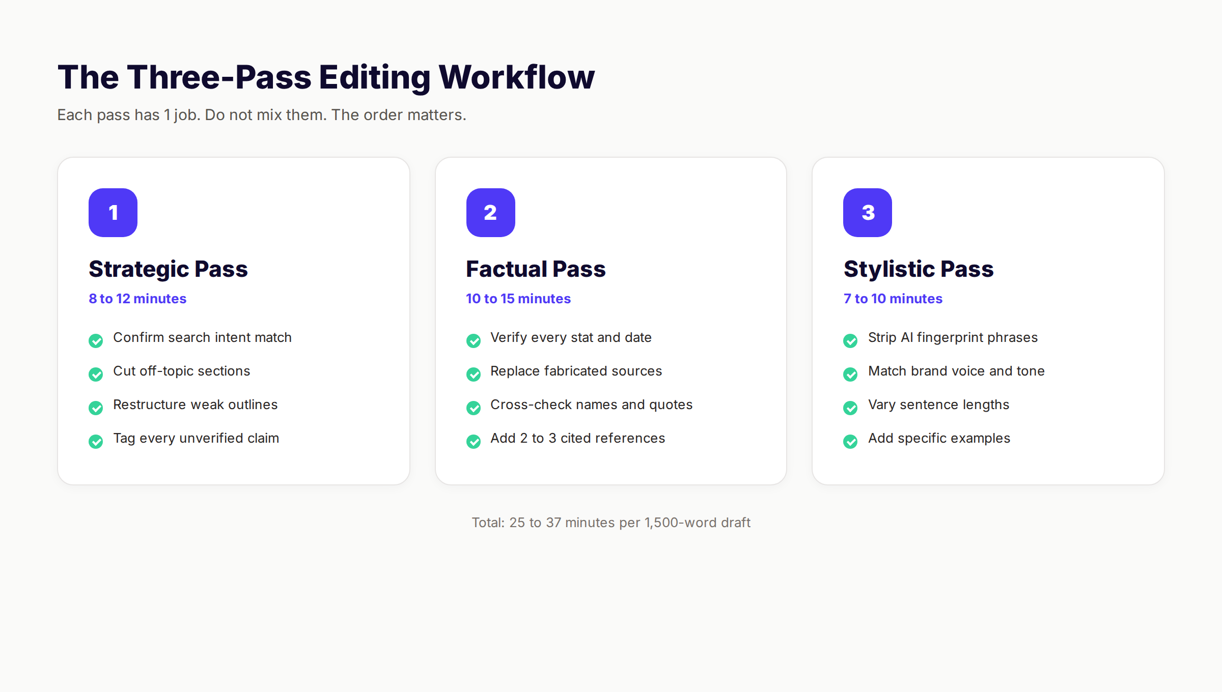Click checkmark beside Add 2 to 3 cited references
The width and height of the screenshot is (1222, 692).
[474, 441]
